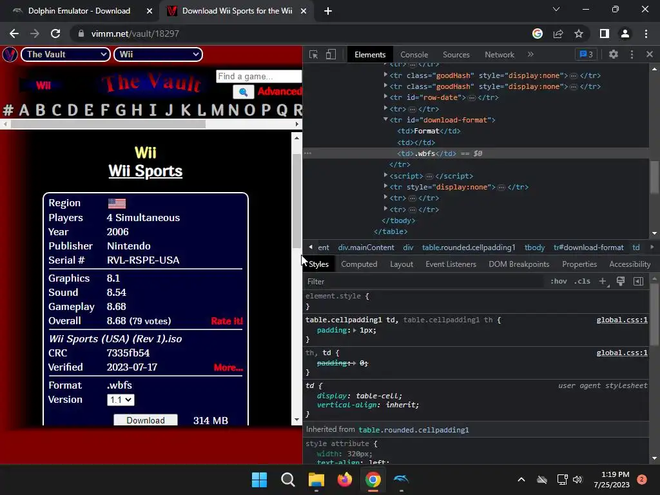Open the More... link beside Verified

[228, 367]
